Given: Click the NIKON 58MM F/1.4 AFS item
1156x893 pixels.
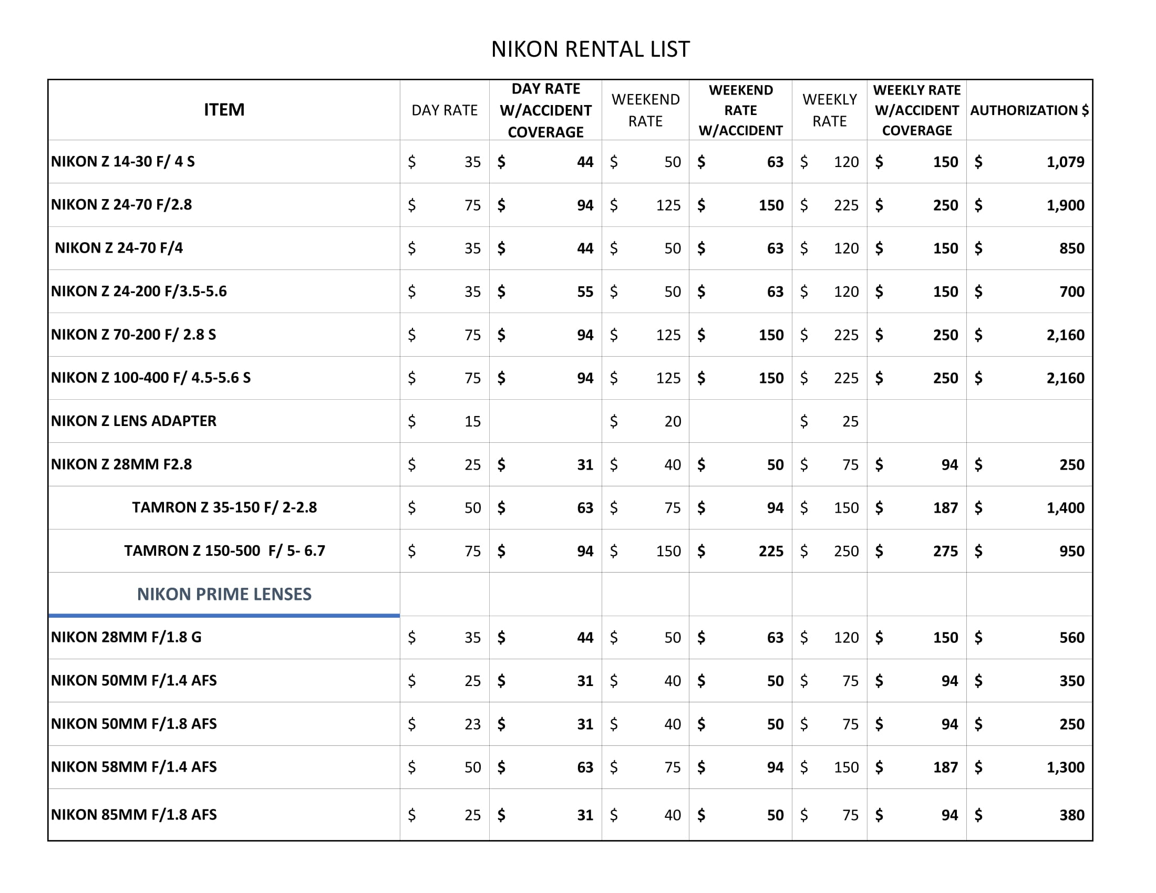Looking at the screenshot, I should click(x=134, y=767).
